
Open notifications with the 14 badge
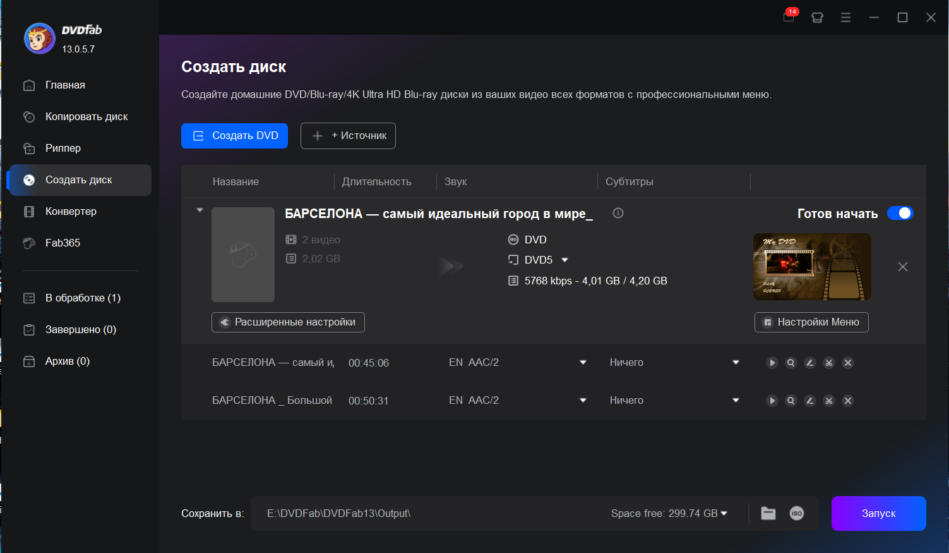(x=789, y=17)
